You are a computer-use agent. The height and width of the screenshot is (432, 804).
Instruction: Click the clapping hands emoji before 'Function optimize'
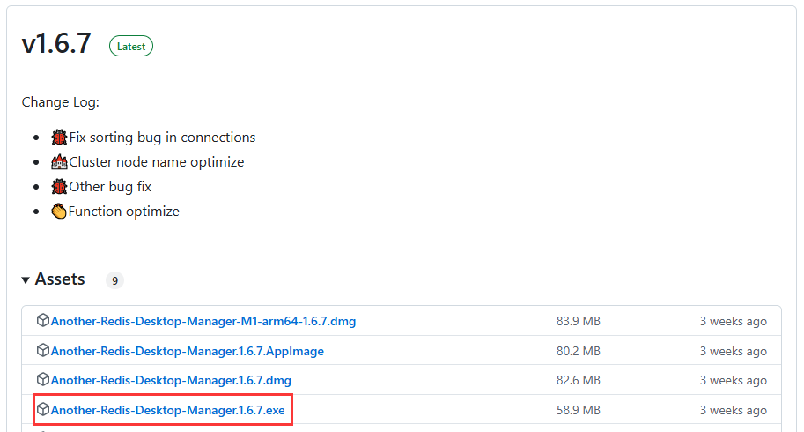click(x=59, y=211)
